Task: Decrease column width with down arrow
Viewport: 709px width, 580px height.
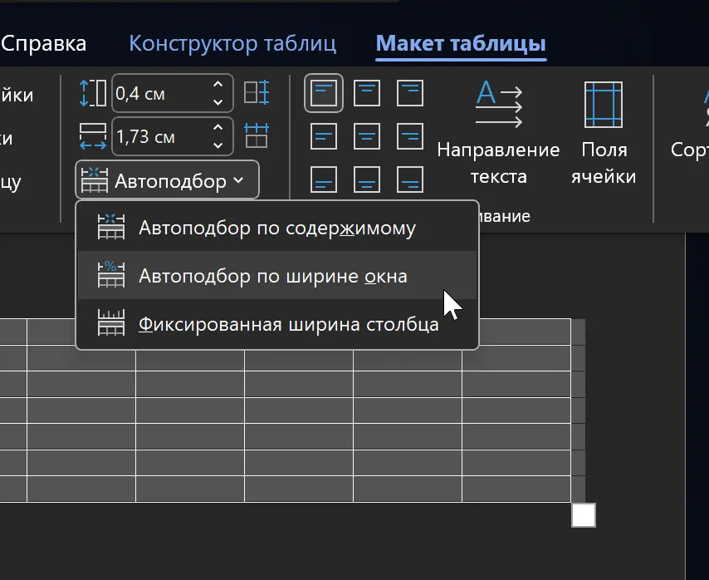Action: pyautogui.click(x=218, y=145)
